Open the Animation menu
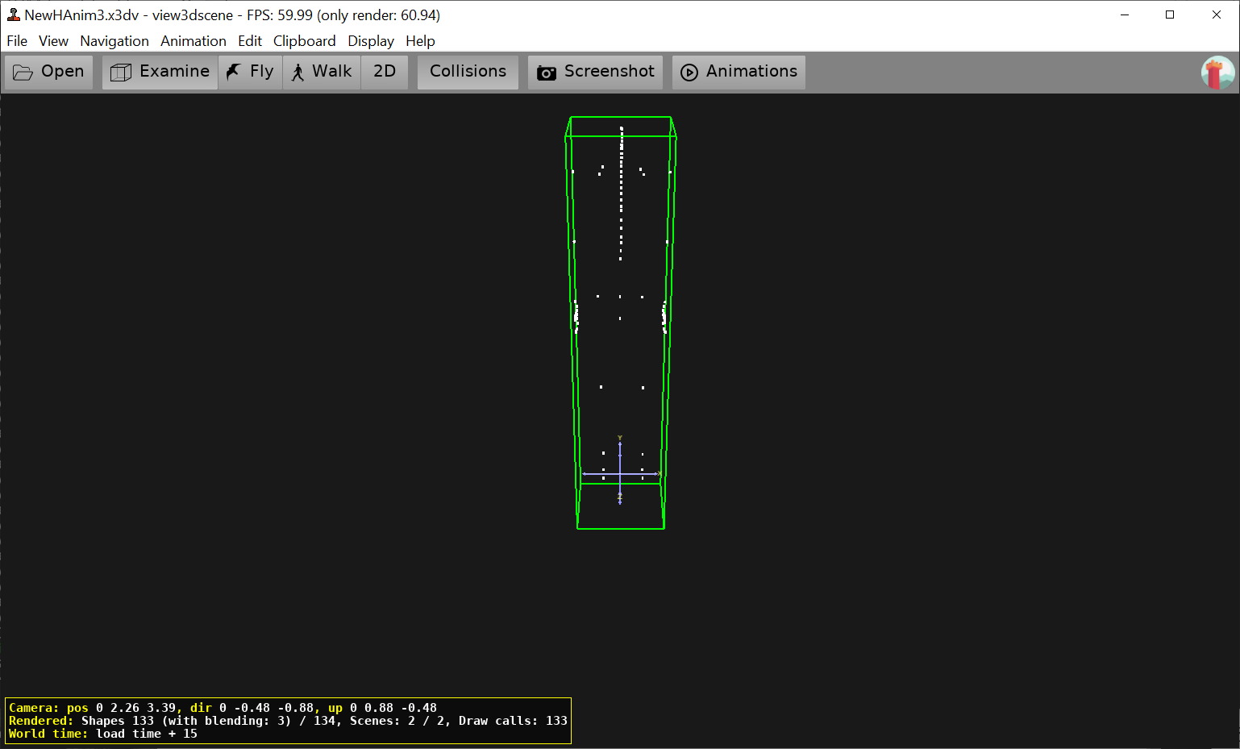The image size is (1240, 749). [193, 41]
